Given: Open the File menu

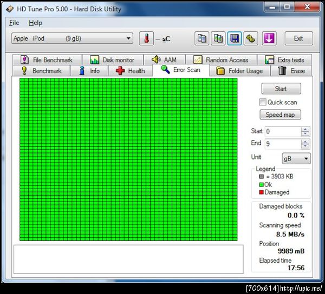Looking at the screenshot, I should coord(14,23).
